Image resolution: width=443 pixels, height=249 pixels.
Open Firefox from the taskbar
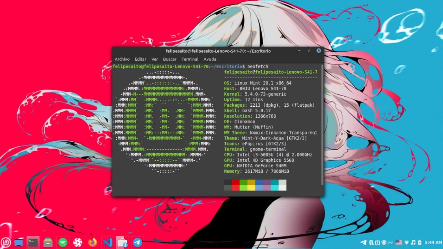[x=92, y=242]
